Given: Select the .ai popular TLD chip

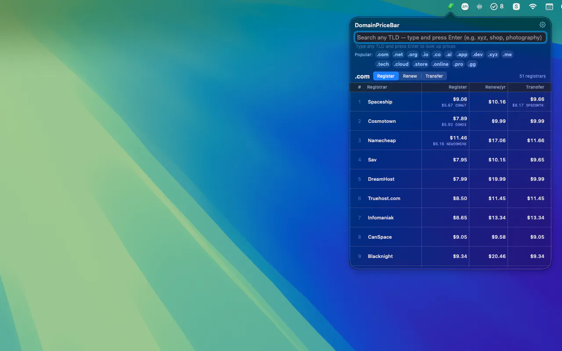Looking at the screenshot, I should coord(448,55).
